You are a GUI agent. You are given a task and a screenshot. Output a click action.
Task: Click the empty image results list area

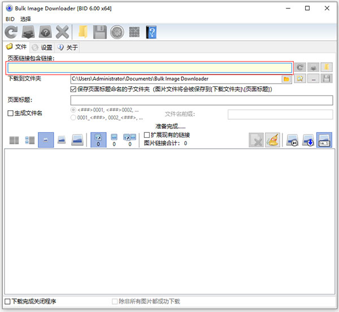click(169, 222)
